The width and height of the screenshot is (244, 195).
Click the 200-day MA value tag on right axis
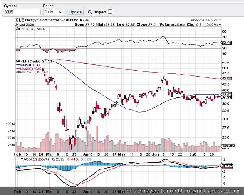[x=227, y=79]
